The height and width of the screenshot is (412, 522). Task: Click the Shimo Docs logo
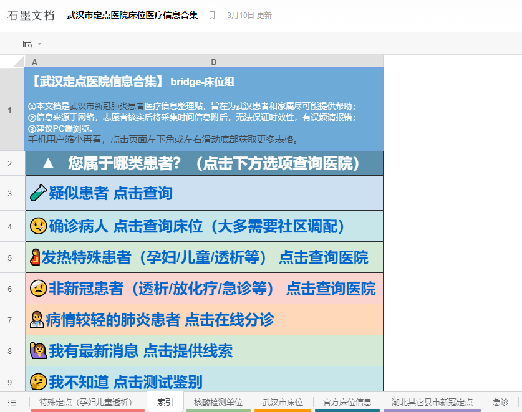tap(31, 16)
